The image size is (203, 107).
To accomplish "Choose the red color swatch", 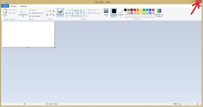I will [x=135, y=10].
